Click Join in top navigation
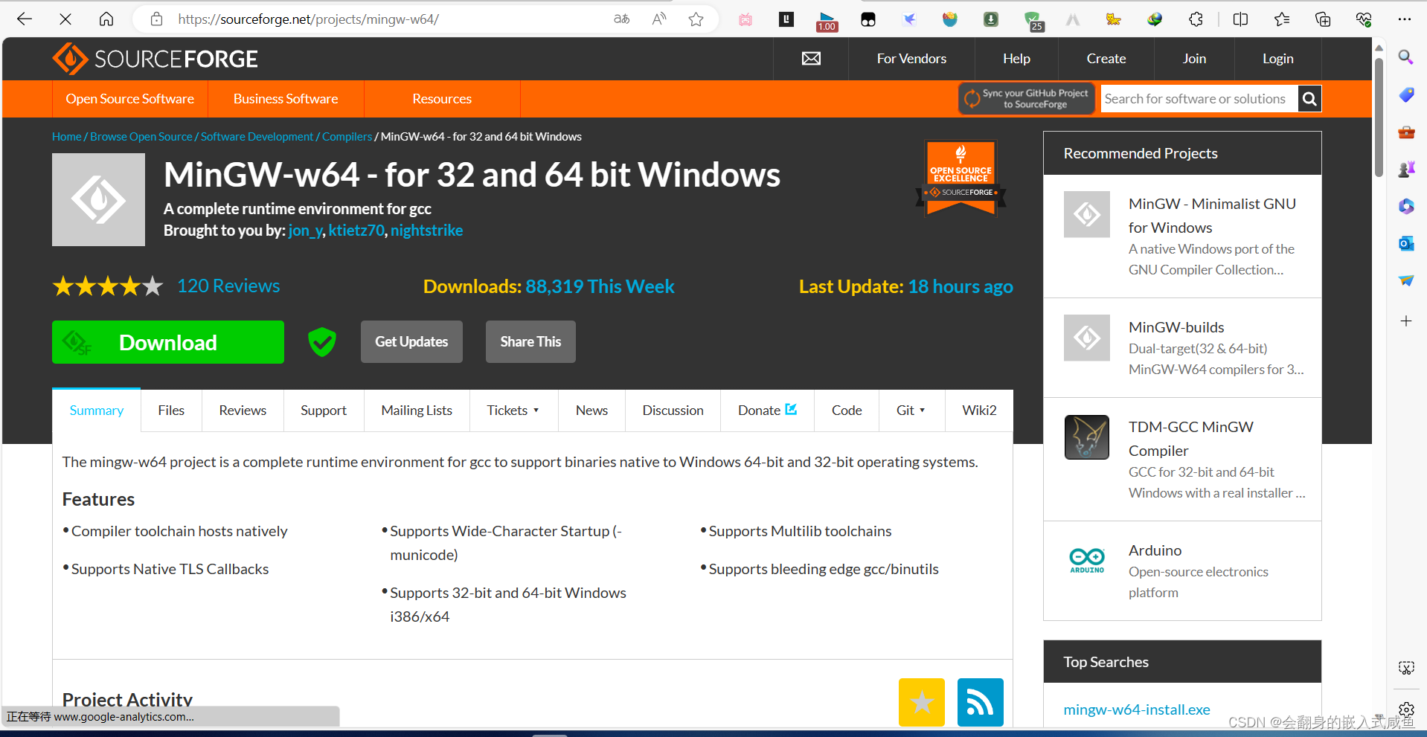1427x737 pixels. pos(1194,59)
